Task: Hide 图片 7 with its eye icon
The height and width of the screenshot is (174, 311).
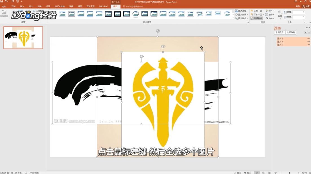Action: (x=308, y=45)
